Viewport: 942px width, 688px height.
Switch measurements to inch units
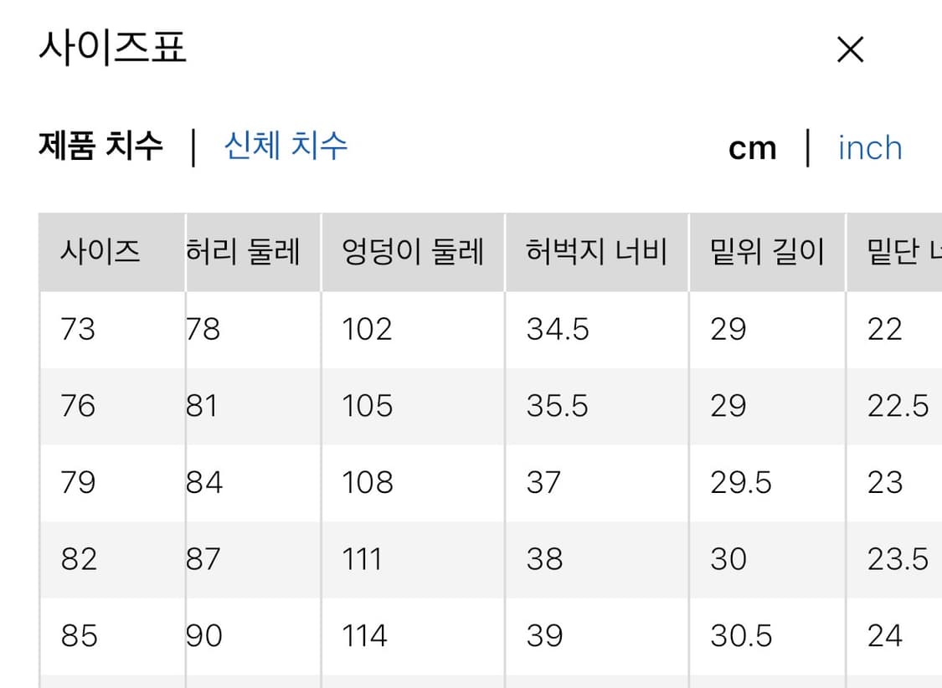coord(869,147)
